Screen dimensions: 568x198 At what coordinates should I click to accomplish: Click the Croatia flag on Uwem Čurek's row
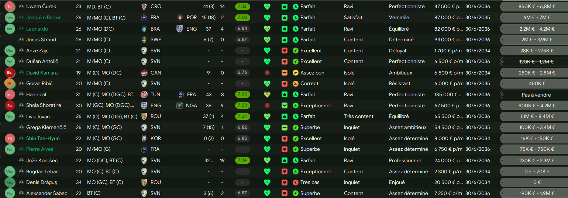[x=144, y=7]
